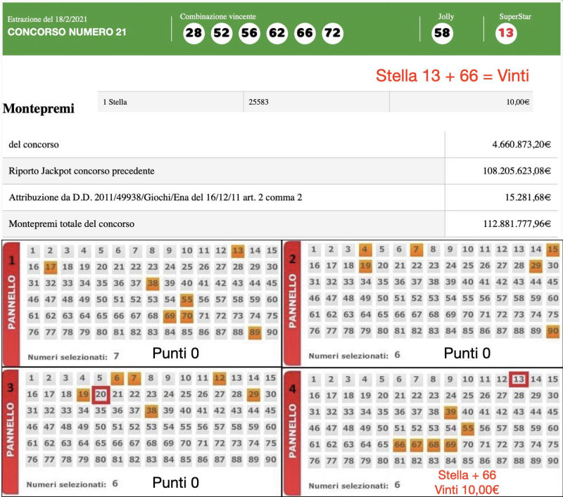This screenshot has width=563, height=497.
Task: Click winning number ball 66
Action: [305, 34]
